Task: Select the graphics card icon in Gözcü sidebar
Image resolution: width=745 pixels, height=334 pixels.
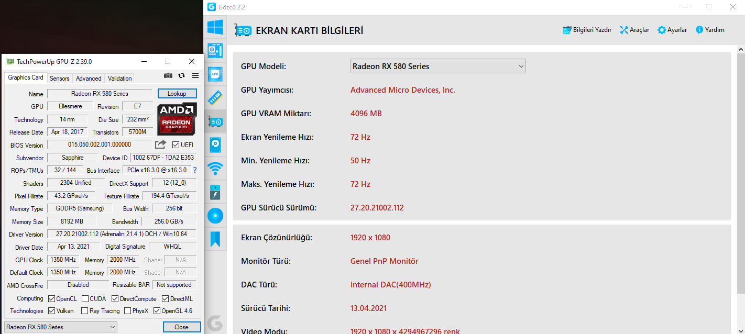Action: coord(215,121)
